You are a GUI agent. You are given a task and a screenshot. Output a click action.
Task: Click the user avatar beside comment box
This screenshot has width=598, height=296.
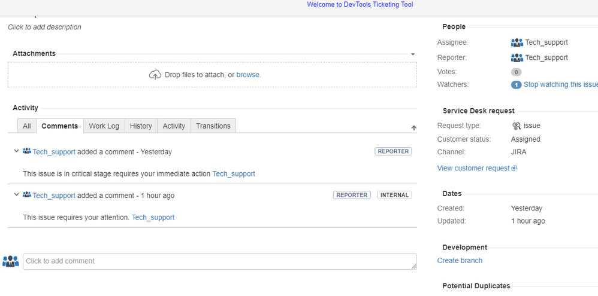click(x=11, y=261)
